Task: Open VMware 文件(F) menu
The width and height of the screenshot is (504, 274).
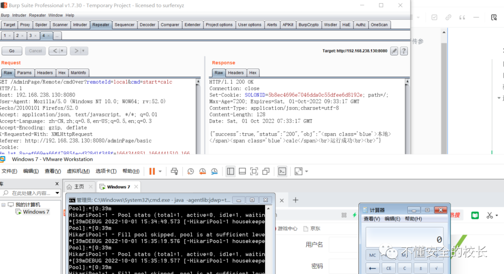Action: tap(9, 171)
